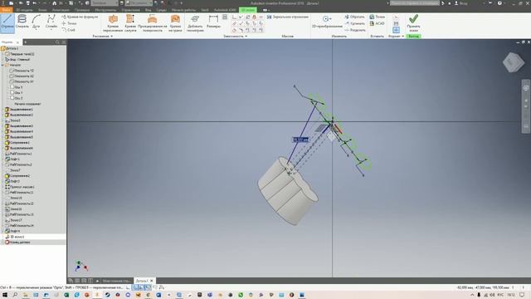Viewport: 531px width, 299px height.
Task: Select Обрезать (Trim) tool
Action: tap(355, 17)
